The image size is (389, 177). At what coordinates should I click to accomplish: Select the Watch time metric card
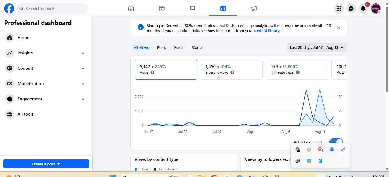click(x=339, y=70)
